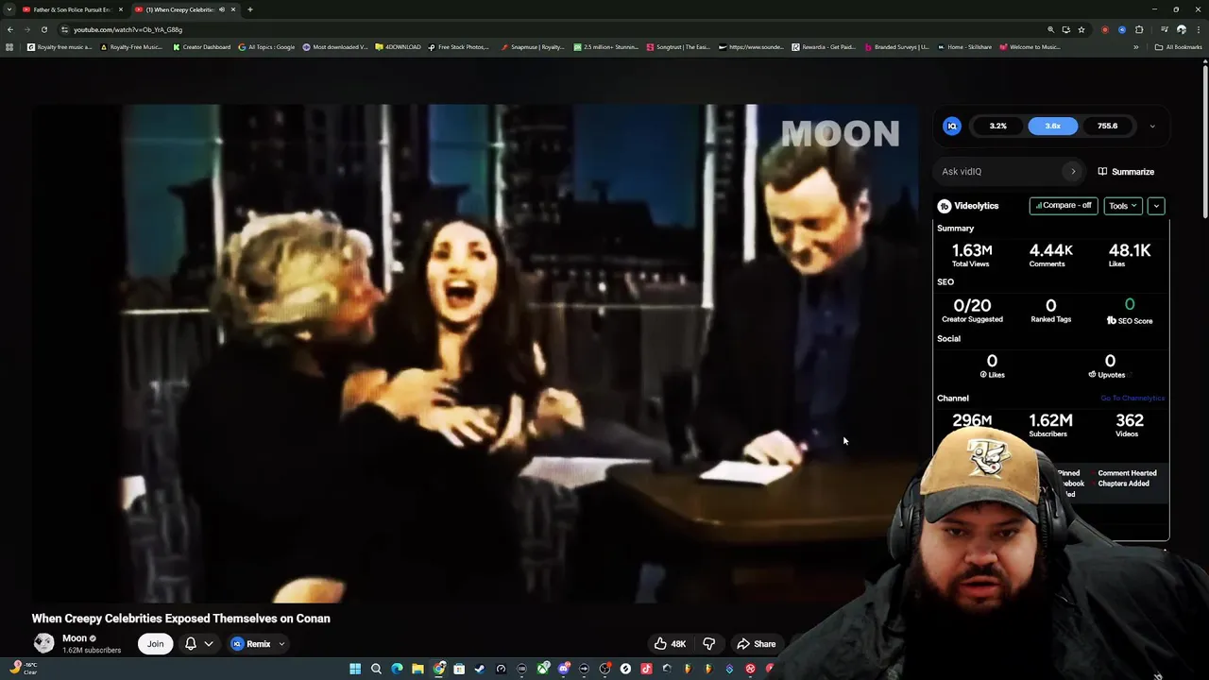Open the Chrome profile avatar

(x=1181, y=29)
